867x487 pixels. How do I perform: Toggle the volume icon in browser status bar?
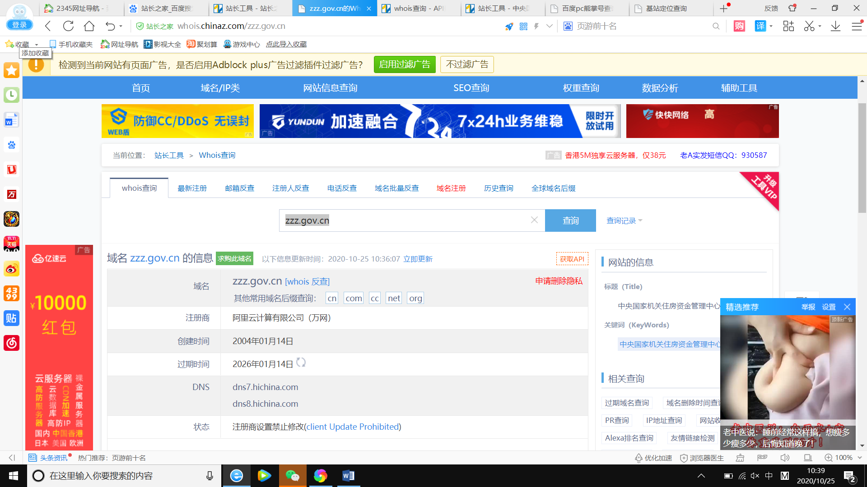[x=785, y=458]
